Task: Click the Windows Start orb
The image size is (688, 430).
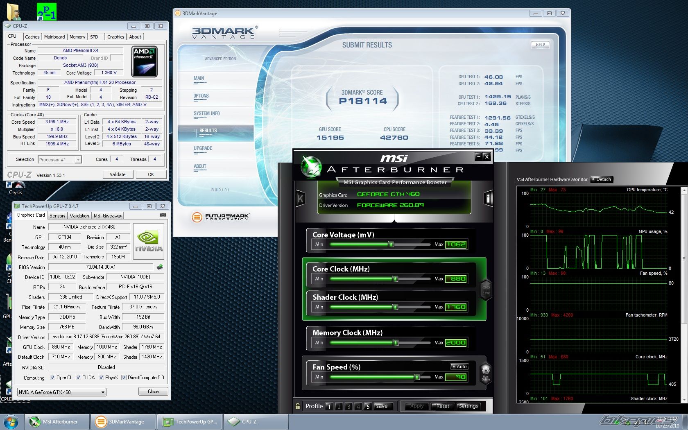Action: pos(11,421)
